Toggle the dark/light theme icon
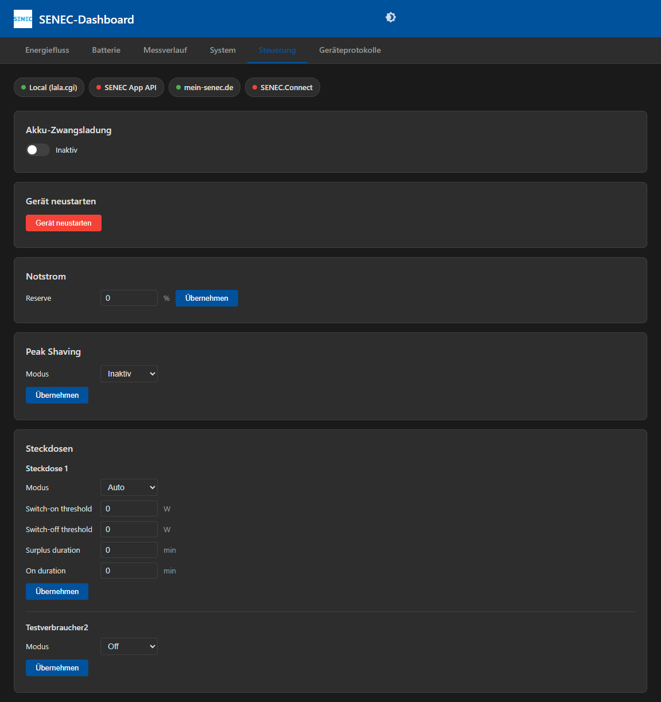Screen dimensions: 661x702 tap(391, 17)
